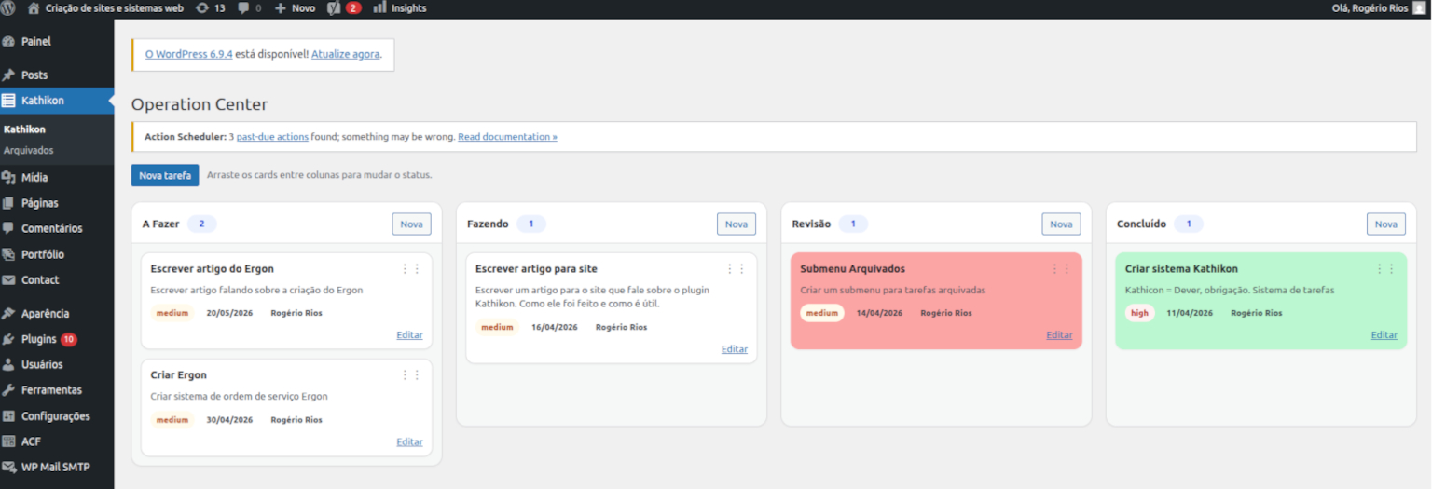Click the Posts pin icon
The width and height of the screenshot is (1432, 489).
[x=8, y=75]
